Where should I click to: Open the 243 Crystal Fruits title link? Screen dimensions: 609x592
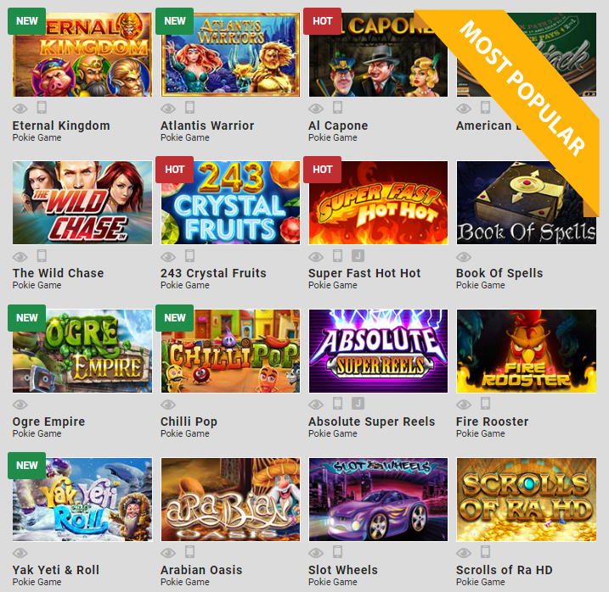coord(213,273)
